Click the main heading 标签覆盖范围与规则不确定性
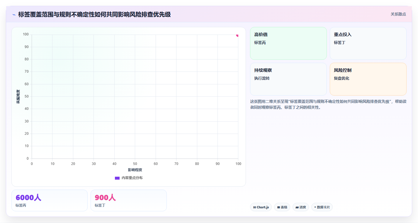Screen dimensions: 418x223 [94, 14]
